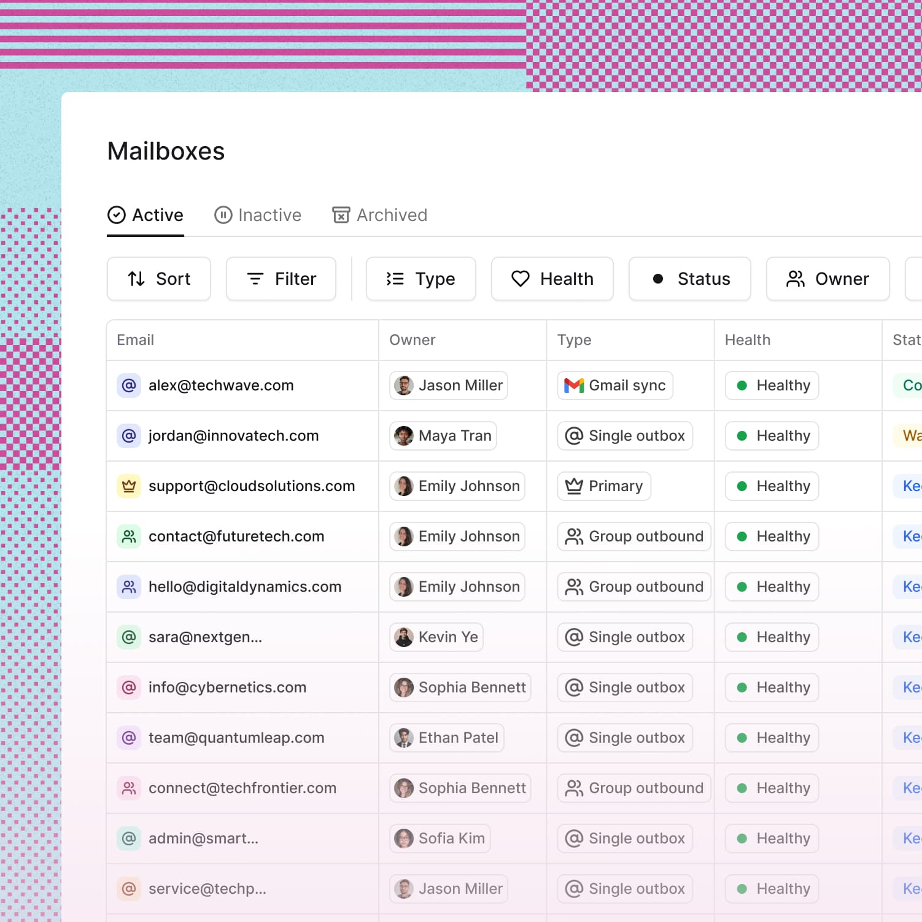The height and width of the screenshot is (922, 922).
Task: Click the purple group icon beside hello@digitaldynamics.com
Action: click(x=129, y=587)
